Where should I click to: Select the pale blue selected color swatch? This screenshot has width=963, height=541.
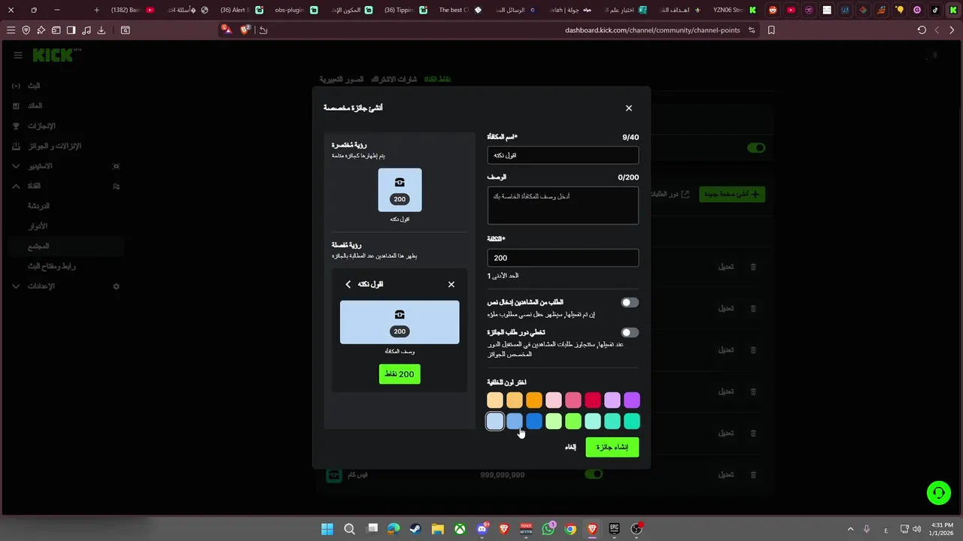495,422
